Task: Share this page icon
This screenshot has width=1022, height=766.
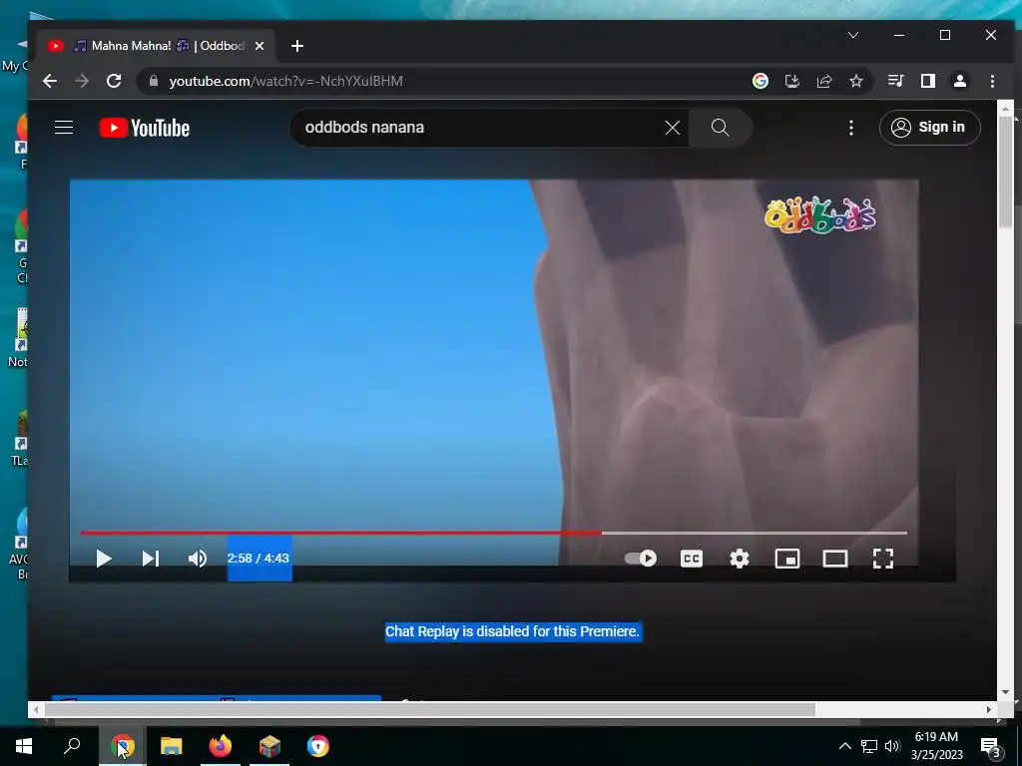Action: (823, 81)
